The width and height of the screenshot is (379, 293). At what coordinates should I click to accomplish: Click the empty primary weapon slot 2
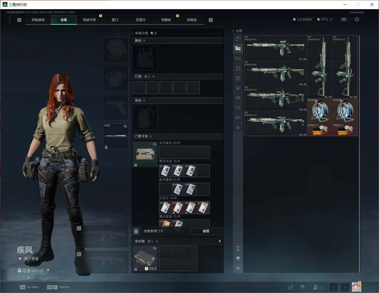pyautogui.click(x=102, y=262)
